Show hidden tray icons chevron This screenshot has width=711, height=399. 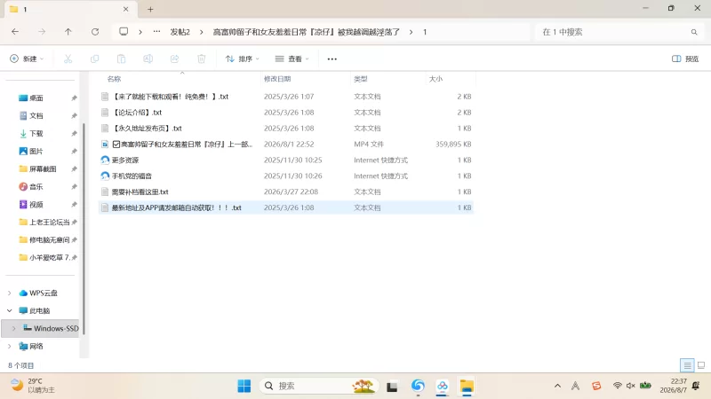(x=558, y=386)
